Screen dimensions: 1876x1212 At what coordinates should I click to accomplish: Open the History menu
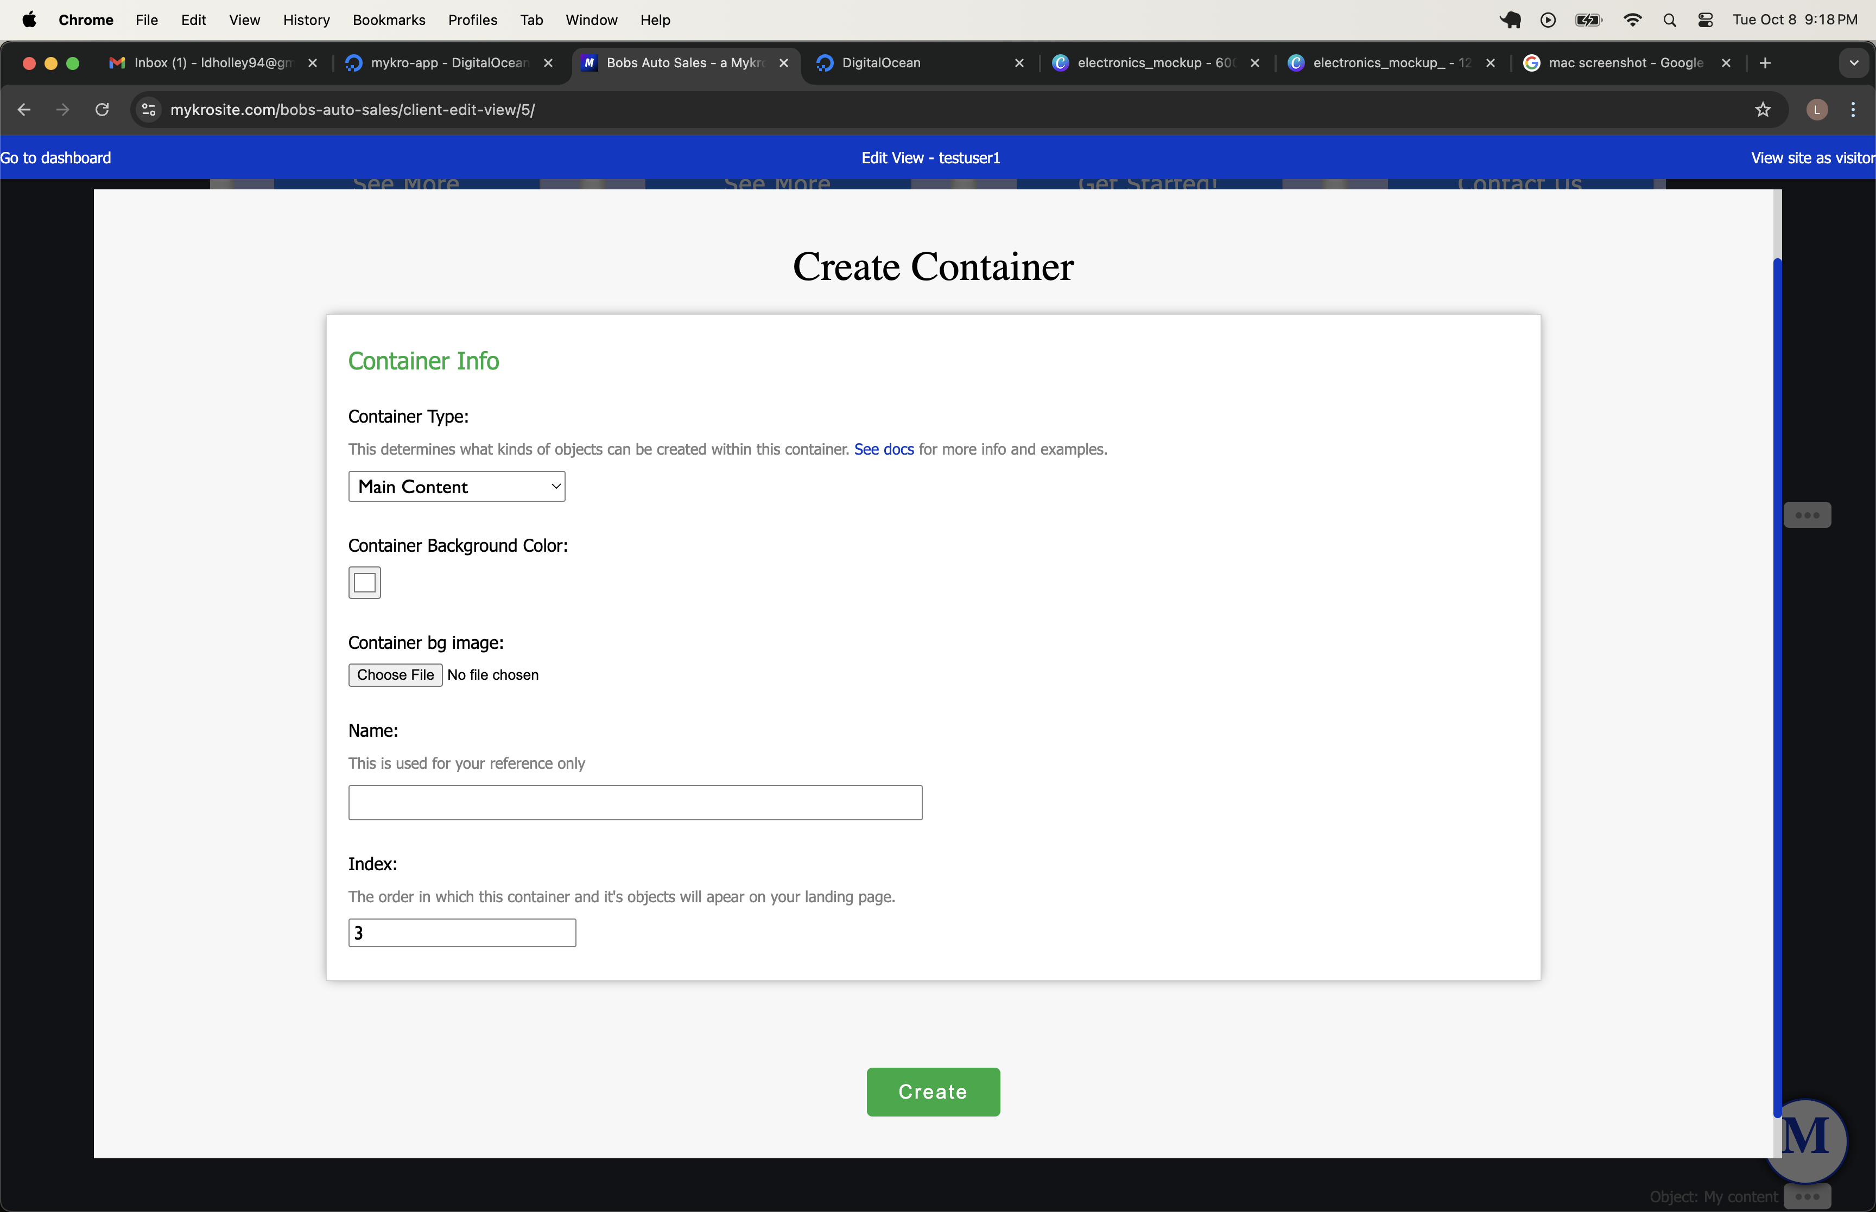[x=306, y=21]
